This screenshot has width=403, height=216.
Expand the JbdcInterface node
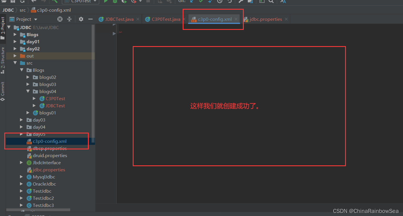21,162
